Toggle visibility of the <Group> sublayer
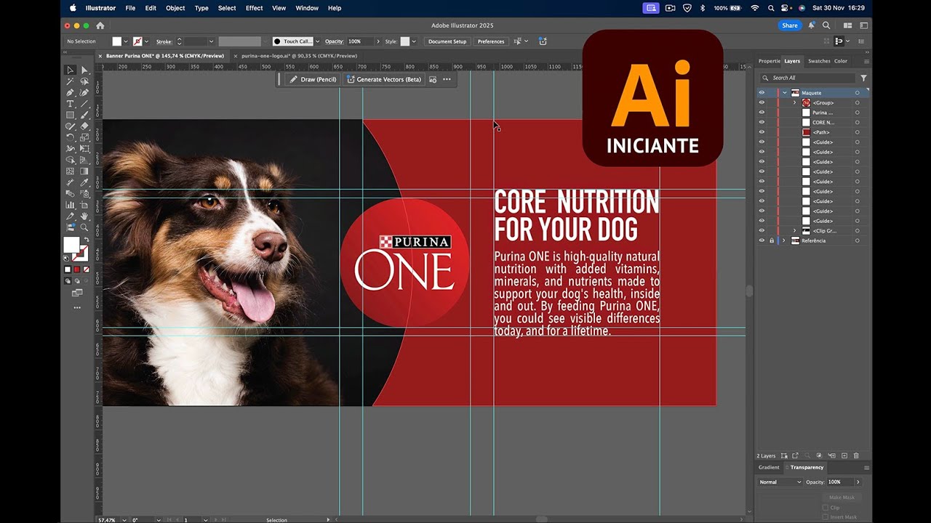The width and height of the screenshot is (931, 523). [x=762, y=102]
